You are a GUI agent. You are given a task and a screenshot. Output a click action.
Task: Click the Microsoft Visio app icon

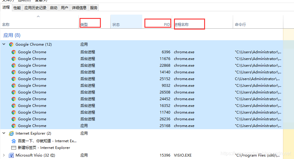(x=11, y=155)
